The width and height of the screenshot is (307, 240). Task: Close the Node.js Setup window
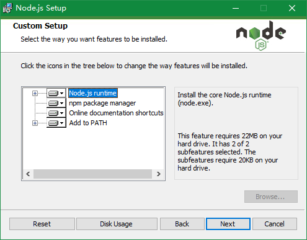[x=292, y=8]
